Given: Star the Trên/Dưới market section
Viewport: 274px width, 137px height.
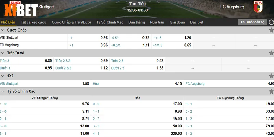Looking at the screenshot, I should click(x=271, y=53).
